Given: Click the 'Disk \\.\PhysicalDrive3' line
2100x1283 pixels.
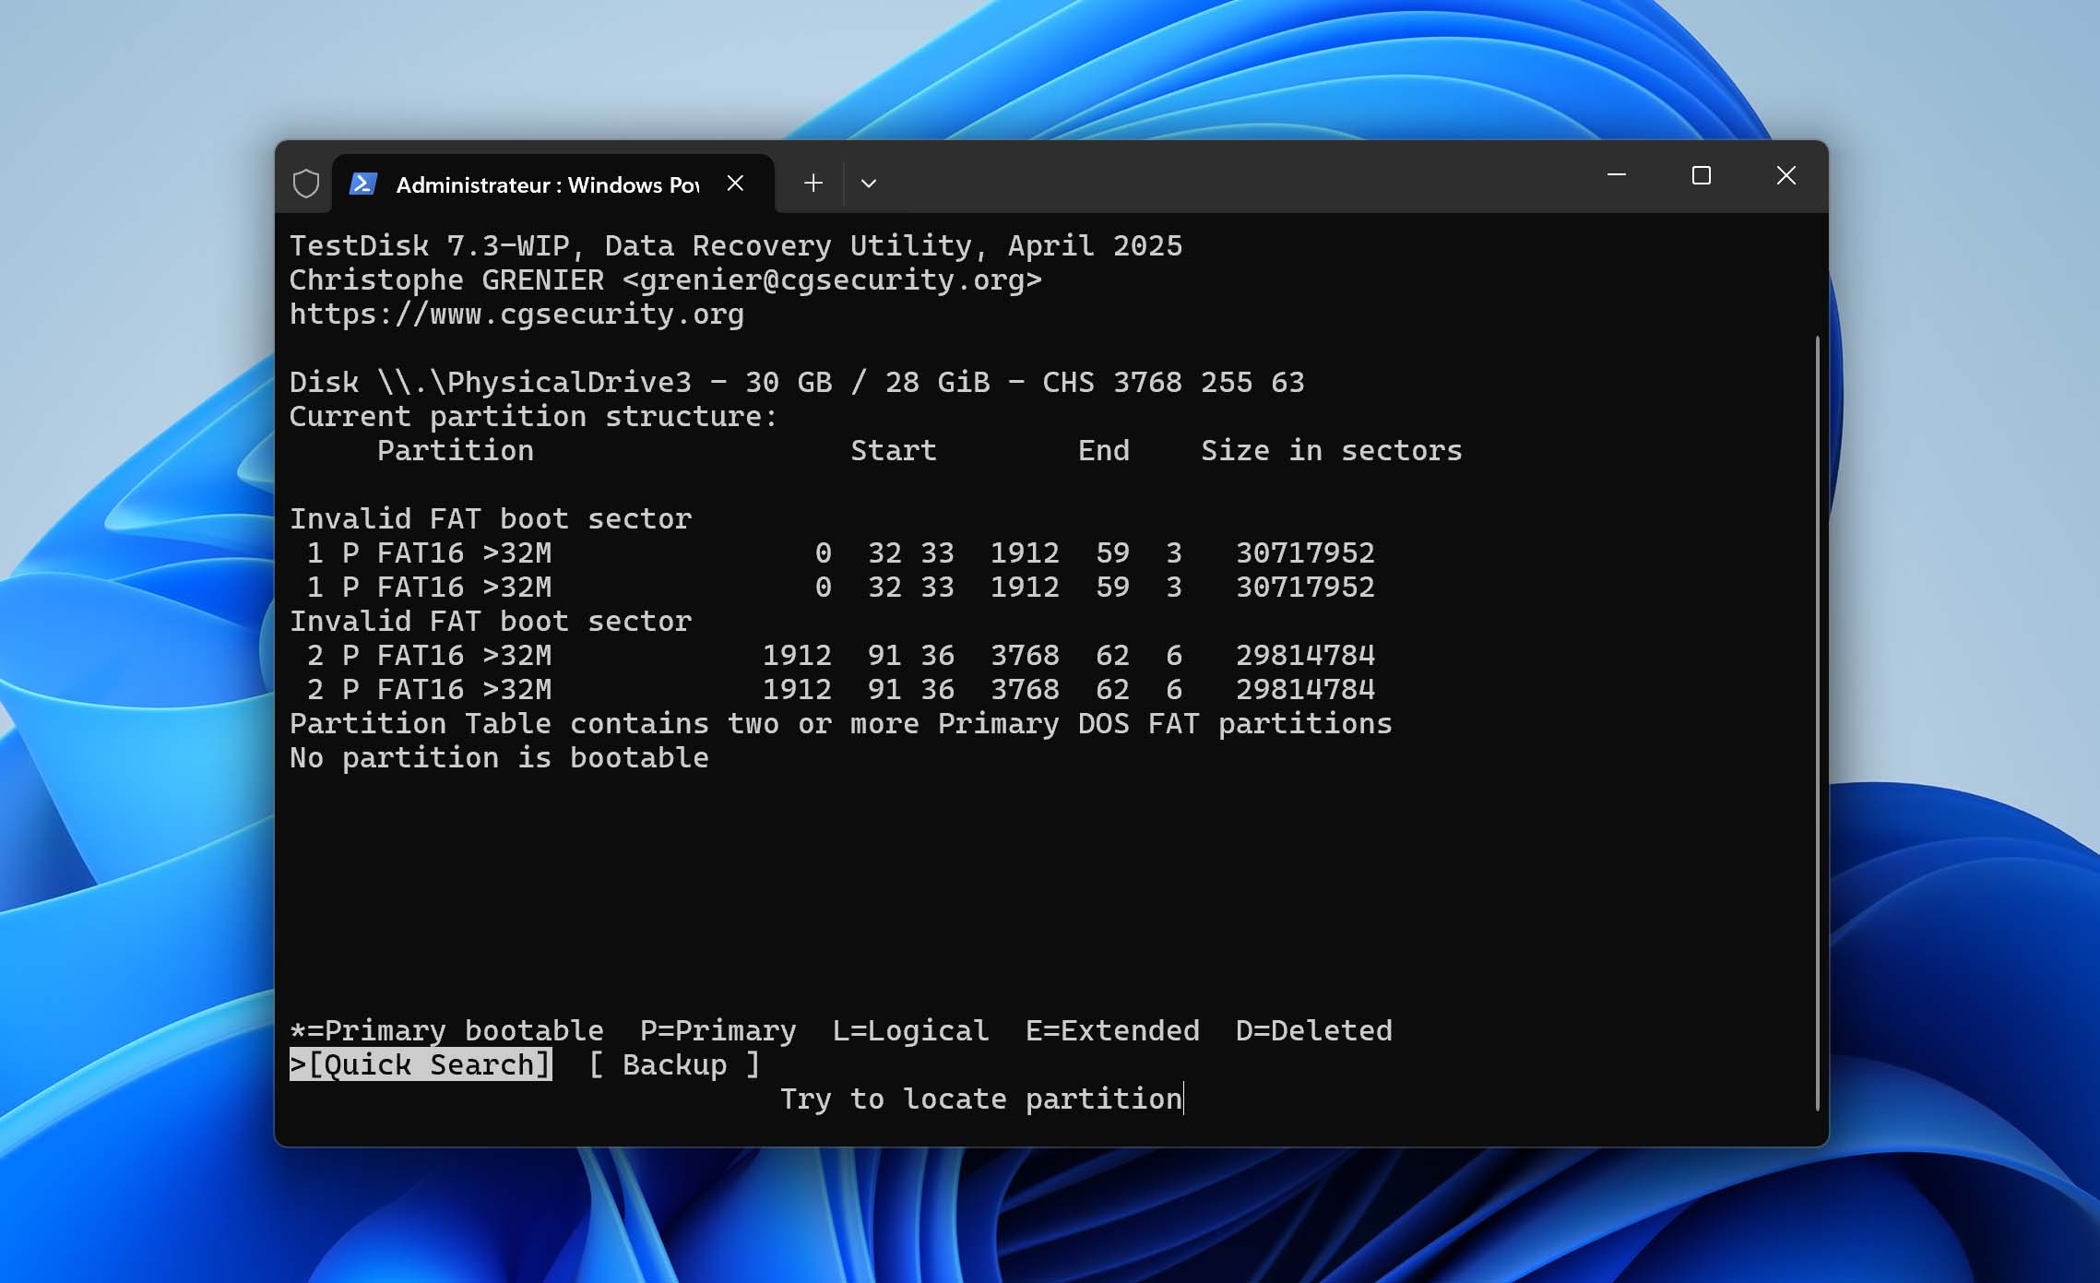Looking at the screenshot, I should tap(797, 382).
